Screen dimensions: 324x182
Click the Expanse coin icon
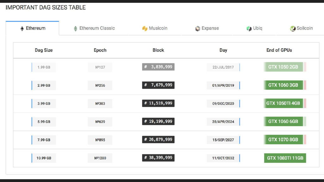(x=197, y=28)
